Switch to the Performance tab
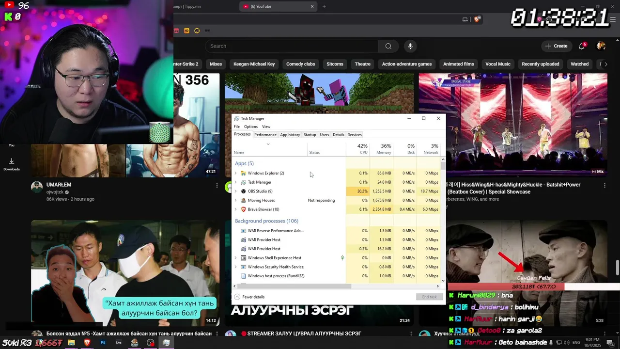The width and height of the screenshot is (620, 349). [x=265, y=135]
